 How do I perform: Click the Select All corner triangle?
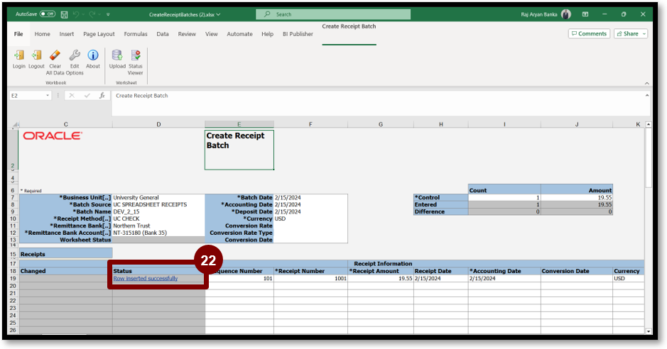[x=16, y=125]
